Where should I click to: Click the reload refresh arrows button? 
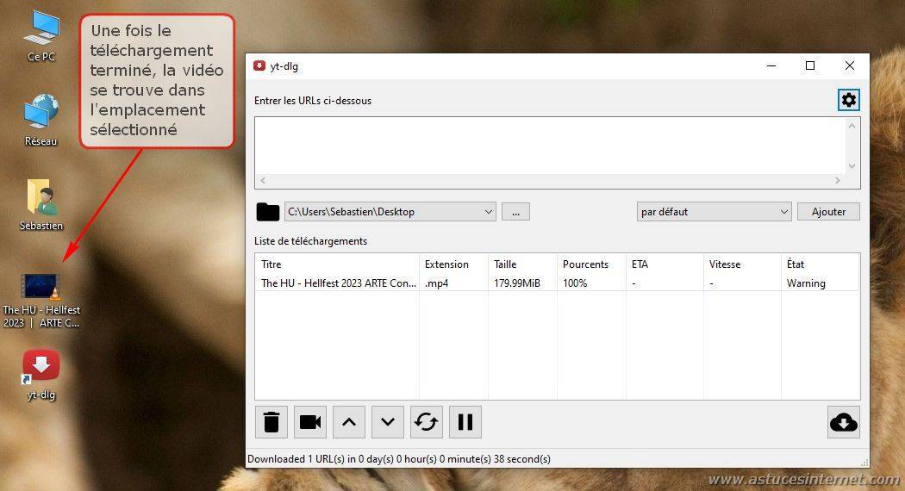(427, 422)
